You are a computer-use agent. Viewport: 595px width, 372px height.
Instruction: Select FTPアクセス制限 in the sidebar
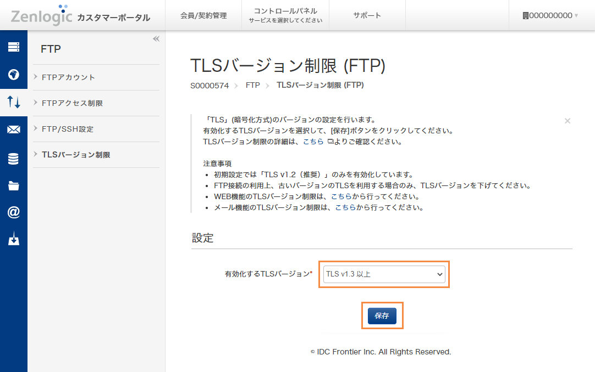(x=72, y=103)
